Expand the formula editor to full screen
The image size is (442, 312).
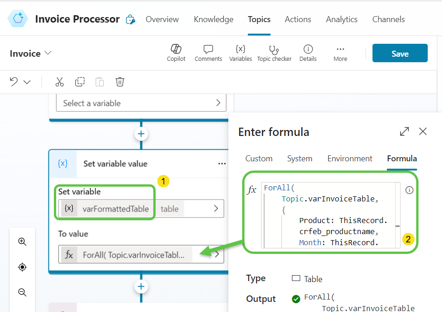tap(404, 131)
